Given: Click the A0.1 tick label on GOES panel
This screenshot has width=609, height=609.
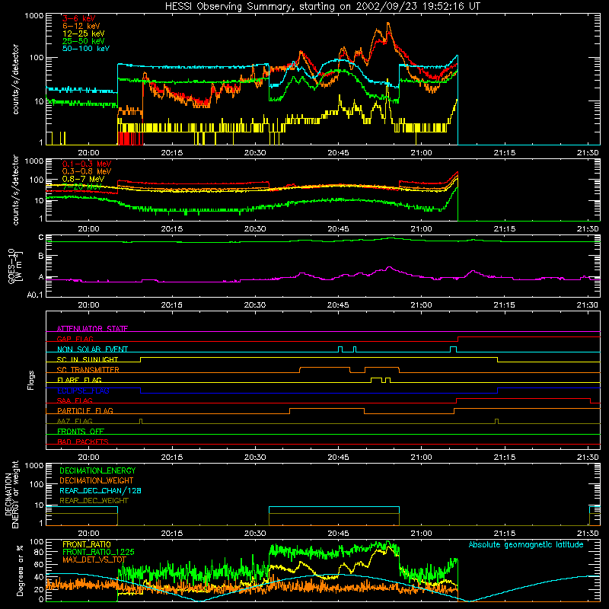Looking at the screenshot, I should (35, 295).
